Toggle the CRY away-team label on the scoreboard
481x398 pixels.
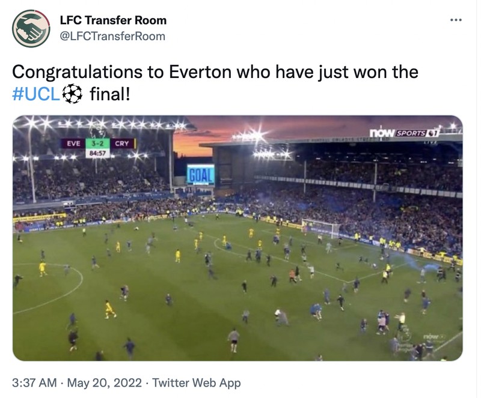click(122, 143)
